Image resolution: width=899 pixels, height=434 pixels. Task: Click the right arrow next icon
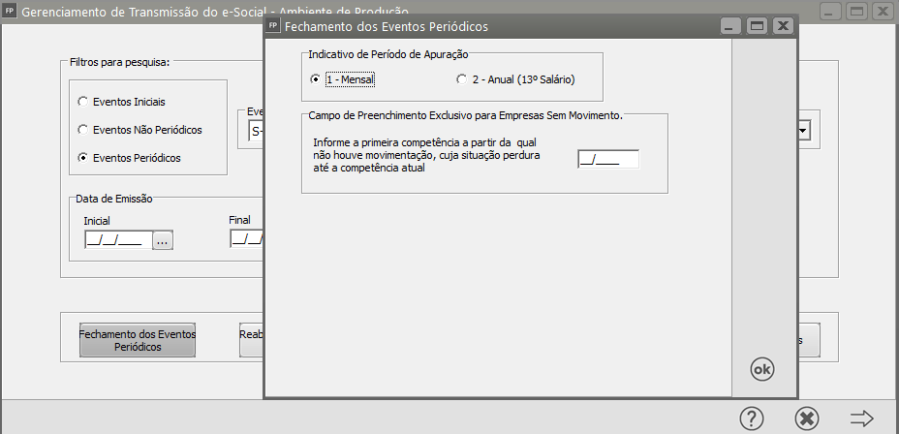point(861,418)
